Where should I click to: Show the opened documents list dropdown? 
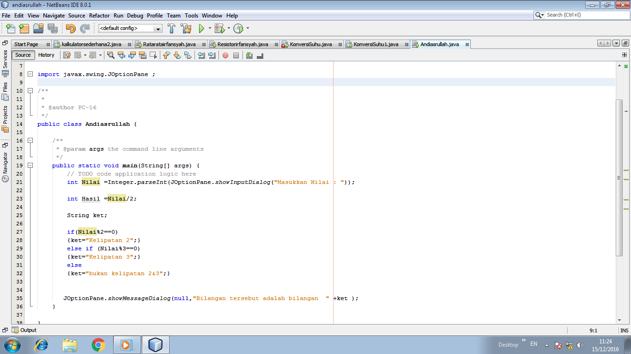pyautogui.click(x=616, y=43)
